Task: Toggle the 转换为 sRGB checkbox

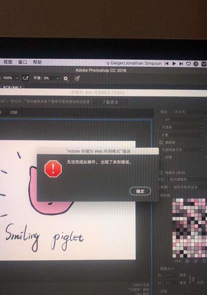Action: pyautogui.click(x=161, y=172)
